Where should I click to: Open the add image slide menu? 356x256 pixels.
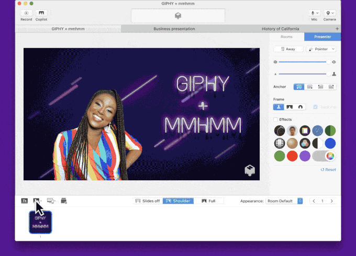[38, 201]
